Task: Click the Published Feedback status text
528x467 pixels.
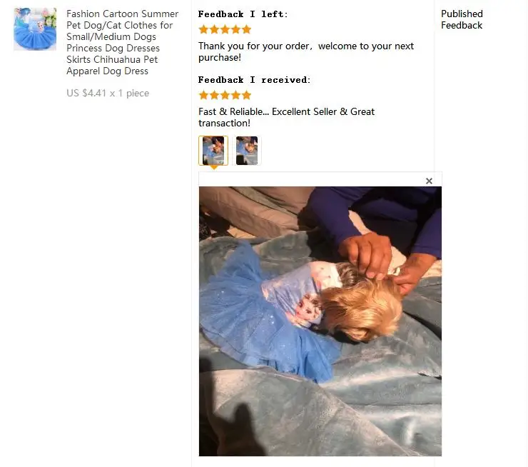Action: coord(462,19)
